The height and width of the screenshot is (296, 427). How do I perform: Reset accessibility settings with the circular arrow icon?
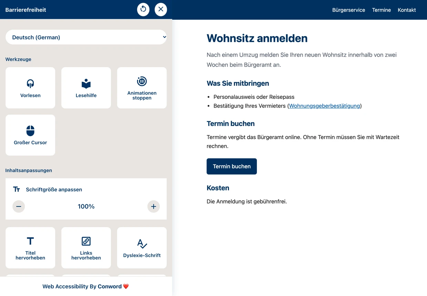(x=143, y=9)
